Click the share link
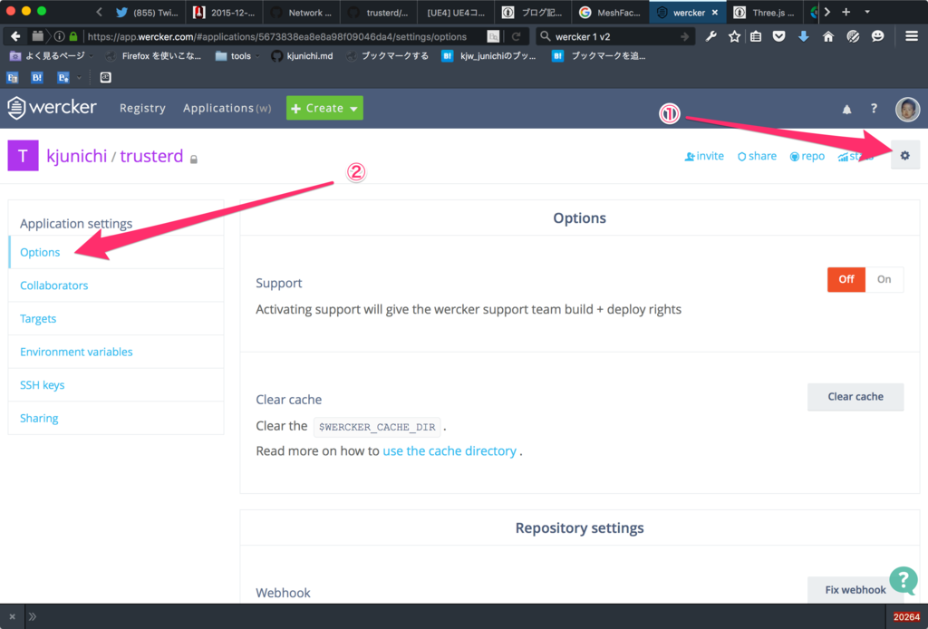Screen dimensions: 928x629 tap(757, 156)
